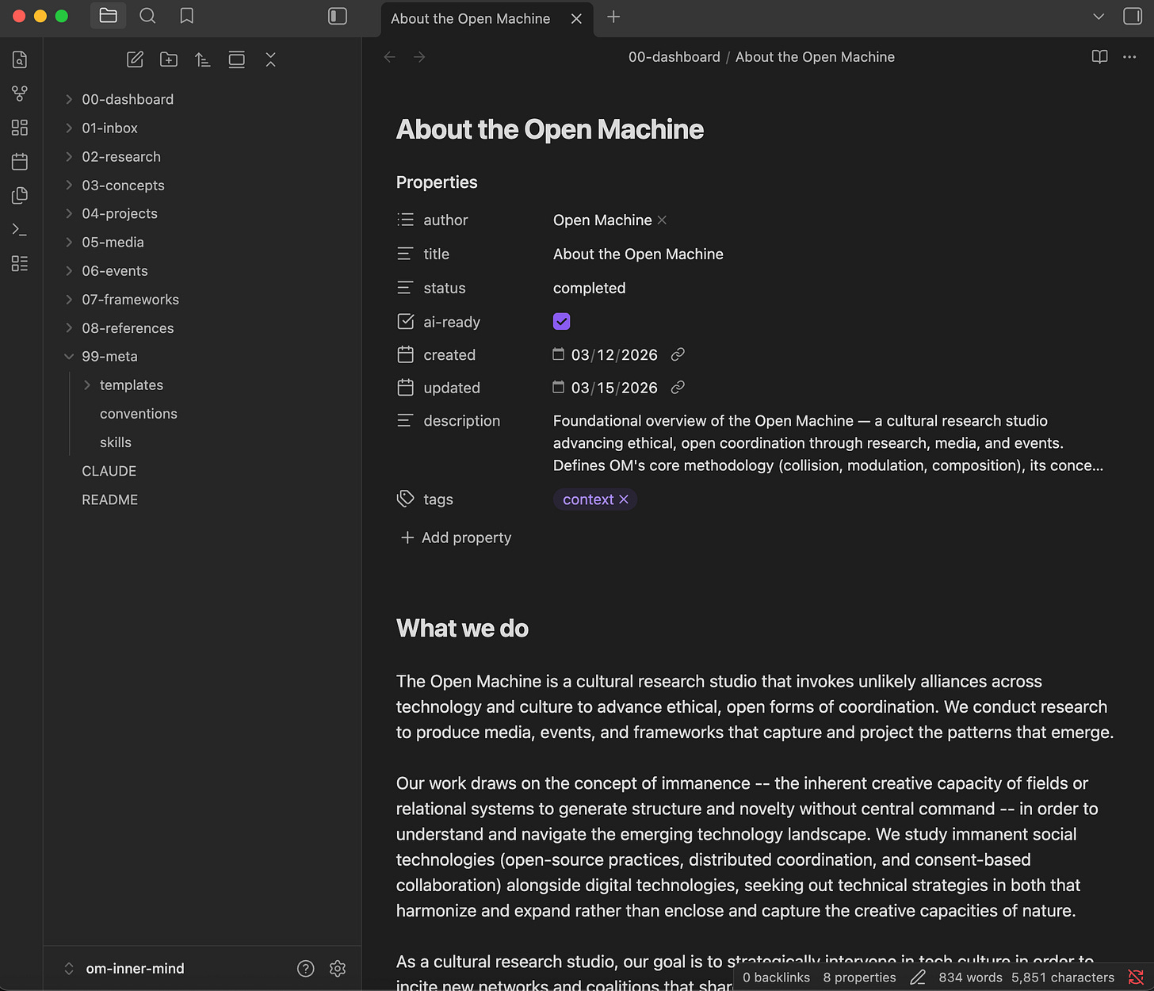
Task: Open quick switcher icon in ribbon
Action: (x=20, y=59)
